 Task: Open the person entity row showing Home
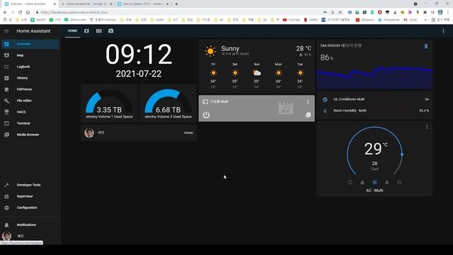139,132
